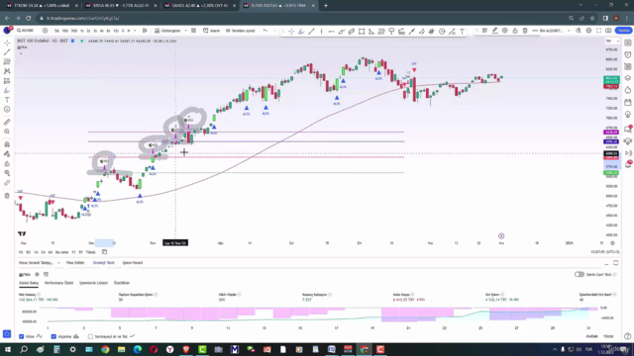The width and height of the screenshot is (634, 356).
Task: Open chart settings gear at top right
Action: pos(588,31)
